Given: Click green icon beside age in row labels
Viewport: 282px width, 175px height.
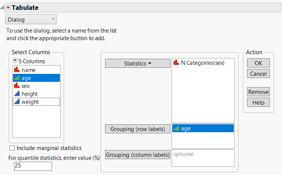Looking at the screenshot, I should pyautogui.click(x=176, y=128).
